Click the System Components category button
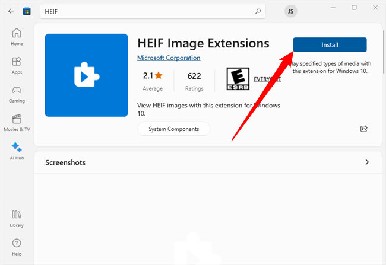The width and height of the screenshot is (386, 265). 174,129
